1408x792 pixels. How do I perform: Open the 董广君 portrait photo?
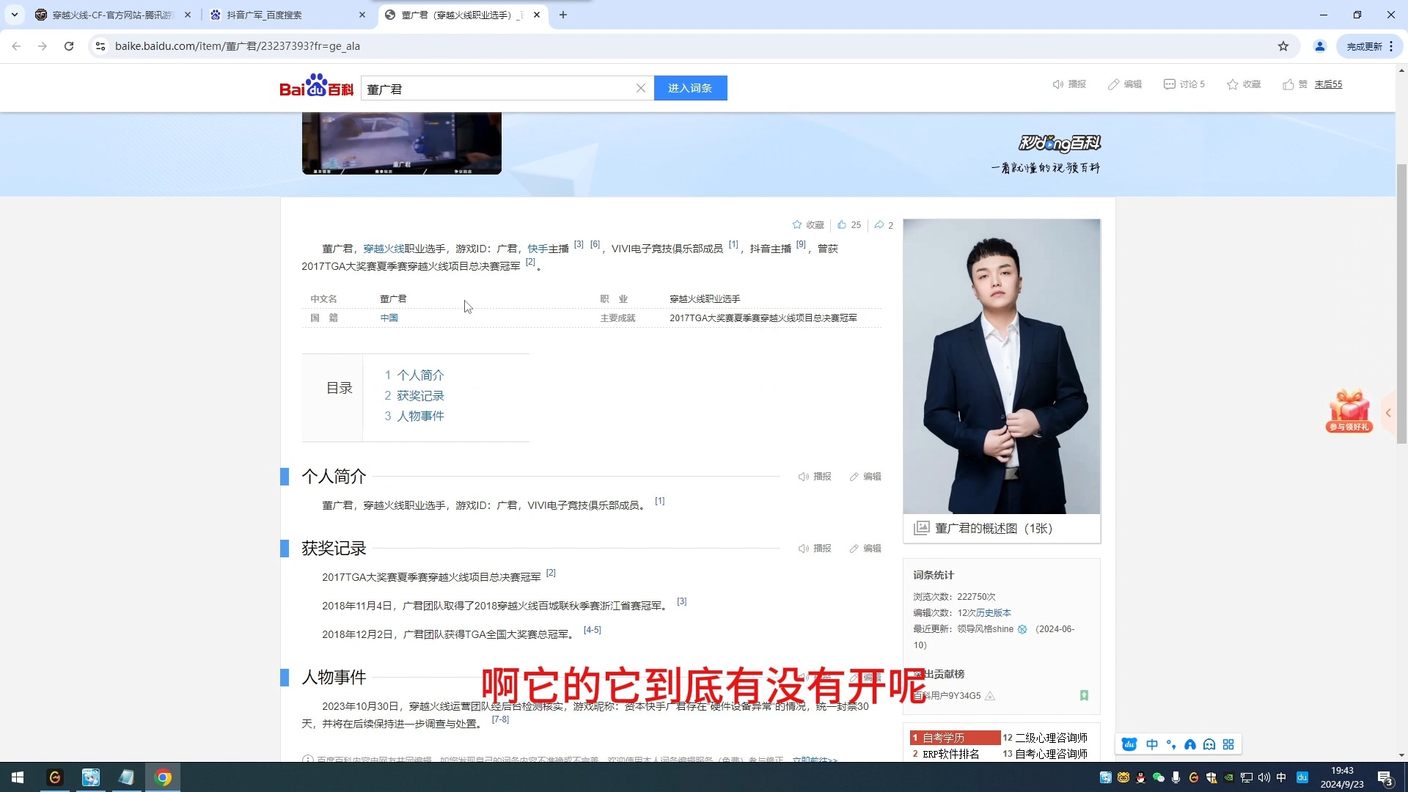coord(1002,366)
